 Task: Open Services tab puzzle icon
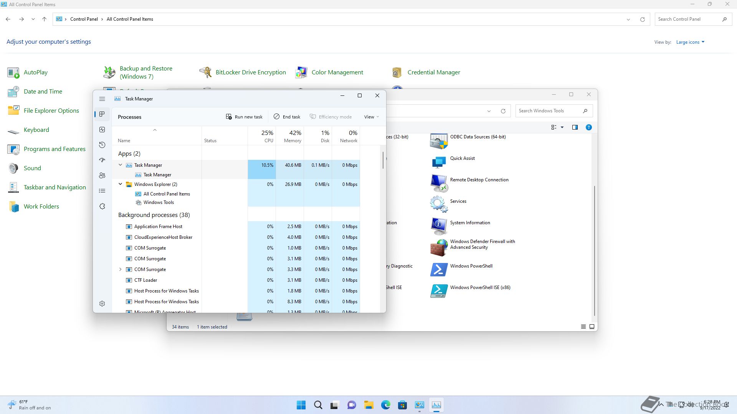point(102,206)
